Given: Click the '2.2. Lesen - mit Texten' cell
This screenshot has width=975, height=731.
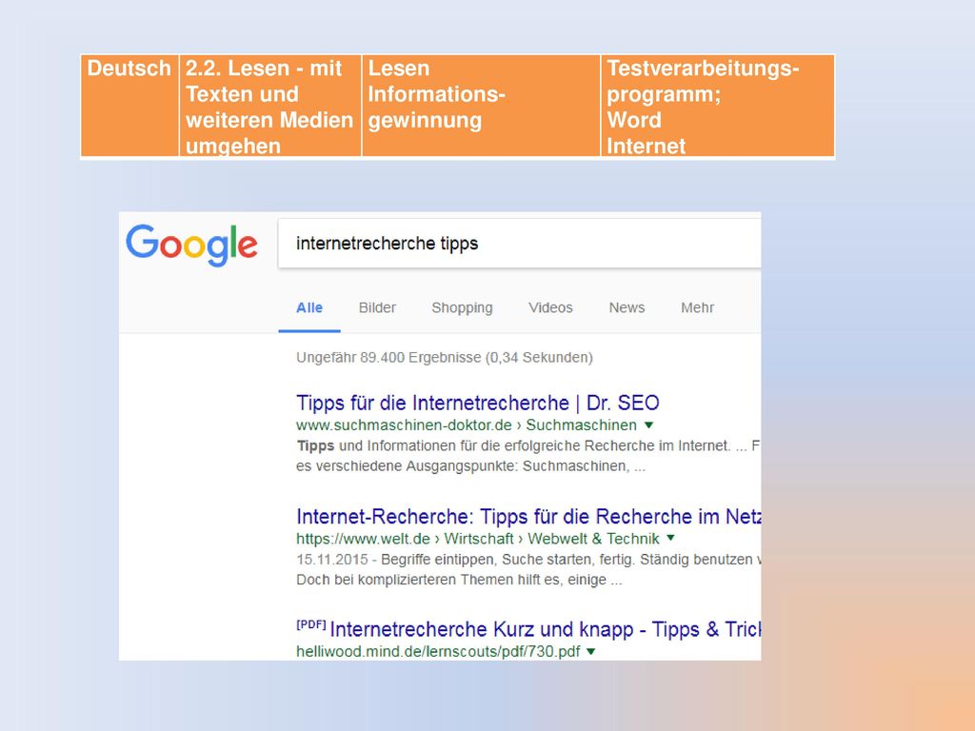Looking at the screenshot, I should pyautogui.click(x=270, y=106).
